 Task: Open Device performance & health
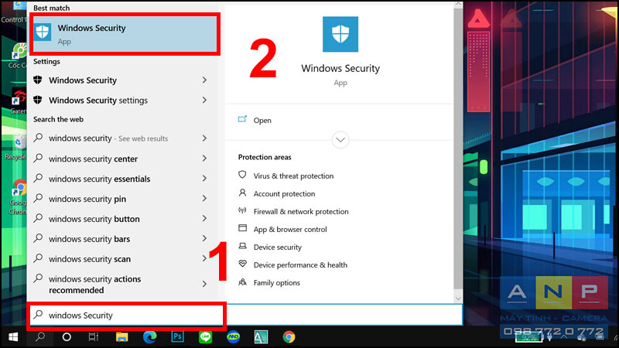[300, 264]
